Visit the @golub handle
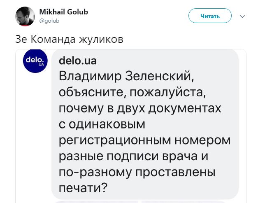The width and height of the screenshot is (258, 203). [49, 21]
